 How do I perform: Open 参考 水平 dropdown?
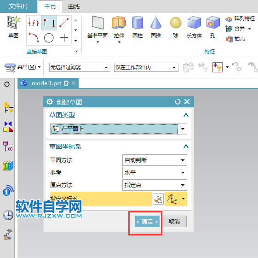pos(155,173)
